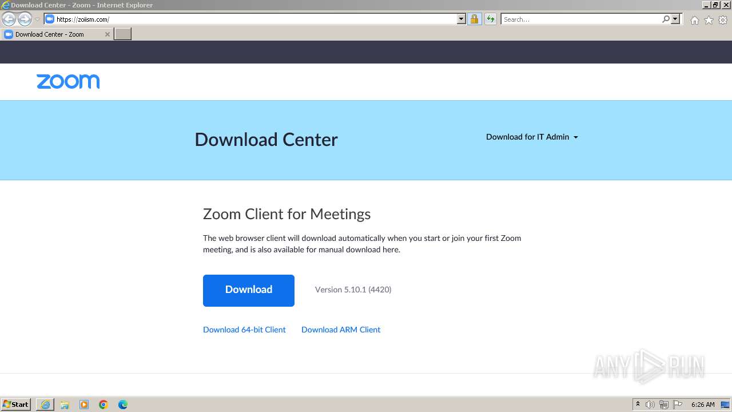732x412 pixels.
Task: Open the search provider dropdown
Action: pyautogui.click(x=675, y=19)
